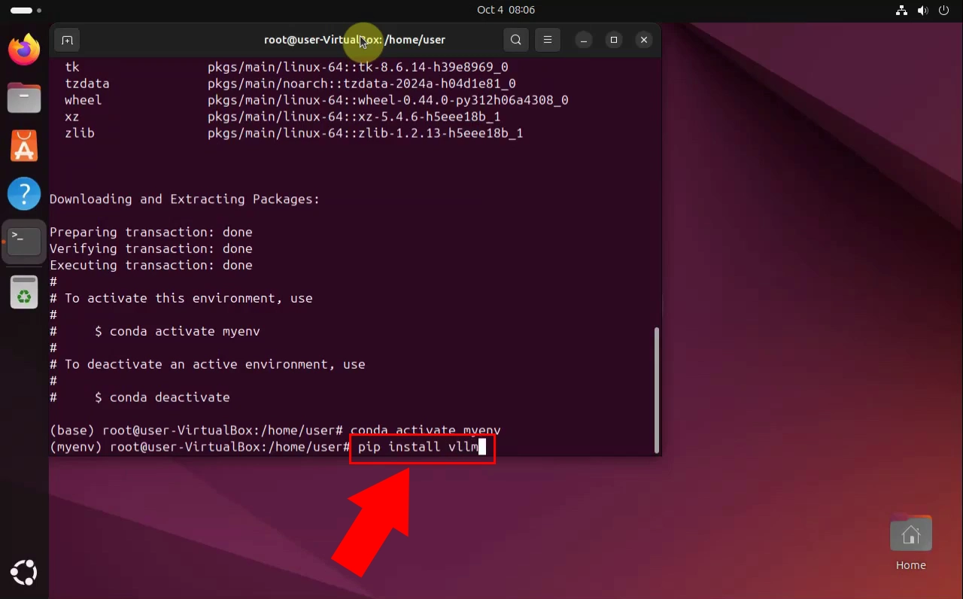
Task: Click 'Preparing transaction: done' line
Action: coord(151,233)
